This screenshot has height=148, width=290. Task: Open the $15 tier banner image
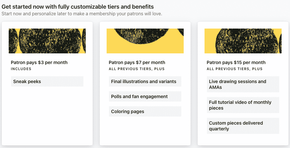243,41
